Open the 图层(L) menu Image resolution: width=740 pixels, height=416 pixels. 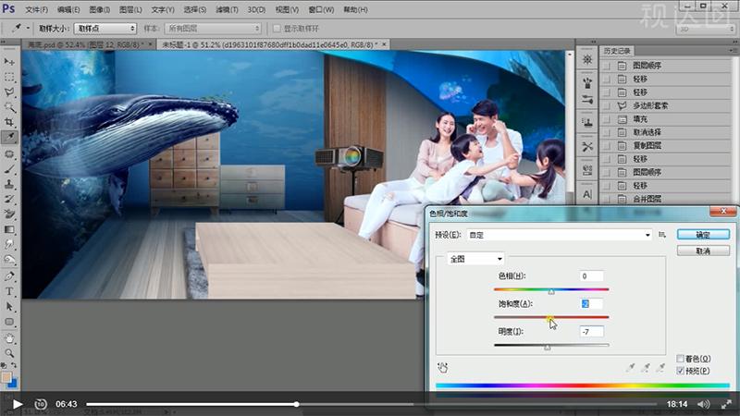[130, 9]
